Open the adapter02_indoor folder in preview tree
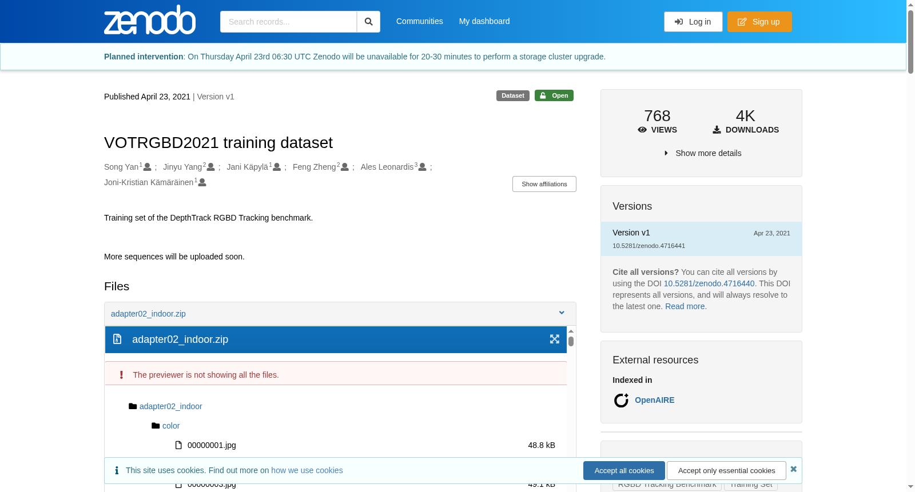Image resolution: width=915 pixels, height=492 pixels. tap(170, 406)
